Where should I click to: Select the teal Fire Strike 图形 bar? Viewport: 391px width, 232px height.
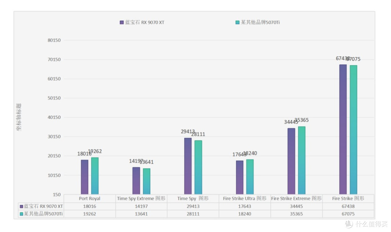pos(354,130)
